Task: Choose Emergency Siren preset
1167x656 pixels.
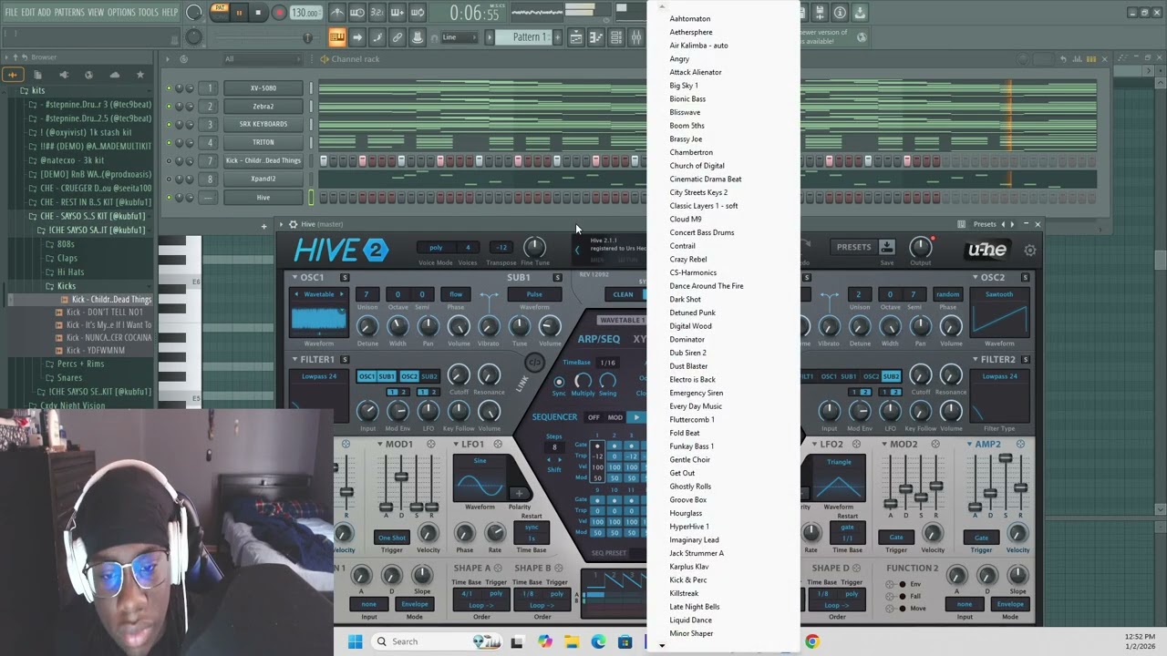Action: pyautogui.click(x=696, y=393)
